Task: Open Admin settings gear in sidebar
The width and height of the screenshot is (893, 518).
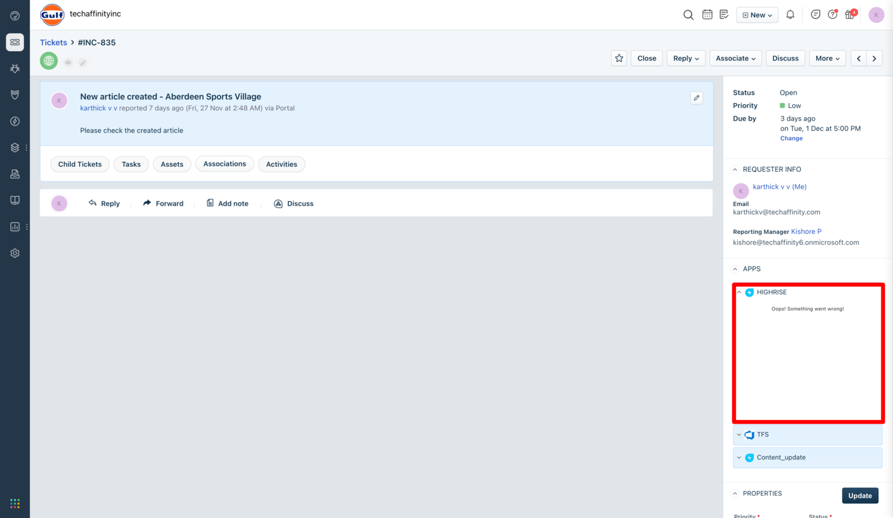Action: 15,253
